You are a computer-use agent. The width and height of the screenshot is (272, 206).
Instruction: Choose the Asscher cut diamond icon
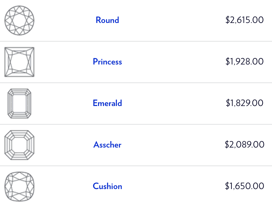point(20,145)
